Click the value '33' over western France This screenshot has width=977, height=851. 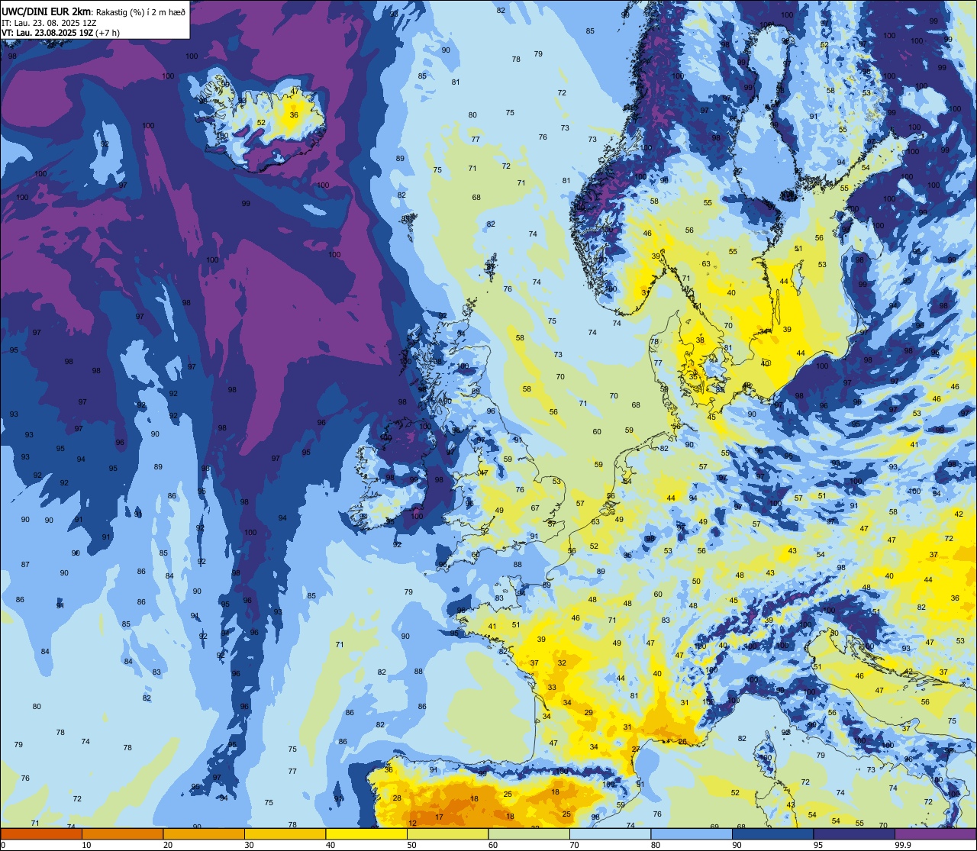coord(552,688)
